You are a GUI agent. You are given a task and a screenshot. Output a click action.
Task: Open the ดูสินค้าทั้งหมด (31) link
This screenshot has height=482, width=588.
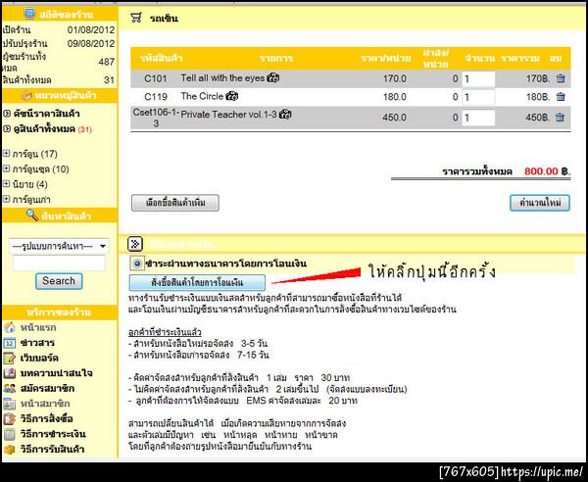tap(53, 129)
